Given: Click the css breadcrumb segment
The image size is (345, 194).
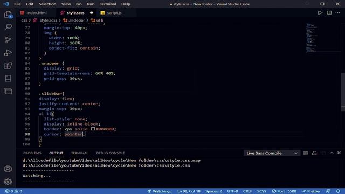Looking at the screenshot, I should 24,20.
